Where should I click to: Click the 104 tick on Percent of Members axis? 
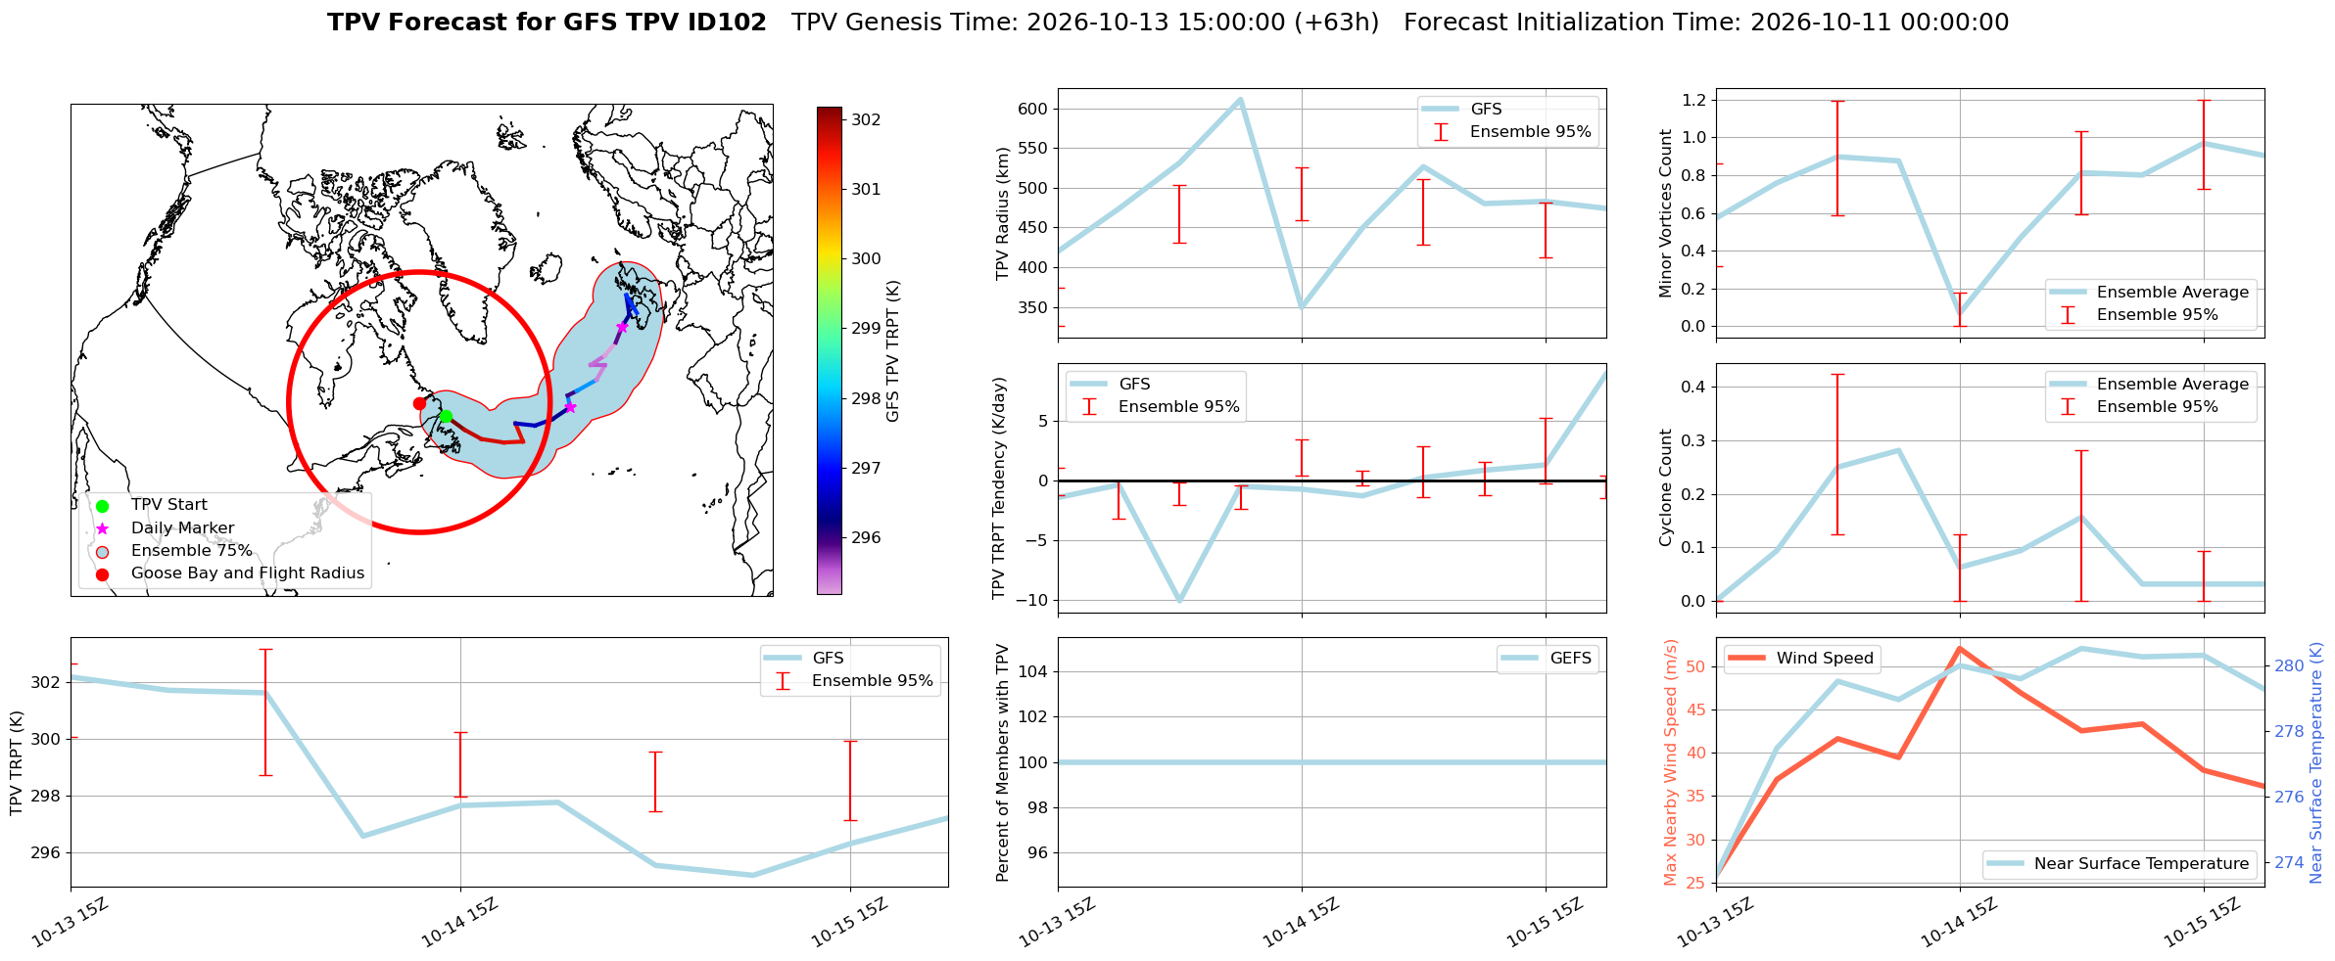(x=1032, y=671)
